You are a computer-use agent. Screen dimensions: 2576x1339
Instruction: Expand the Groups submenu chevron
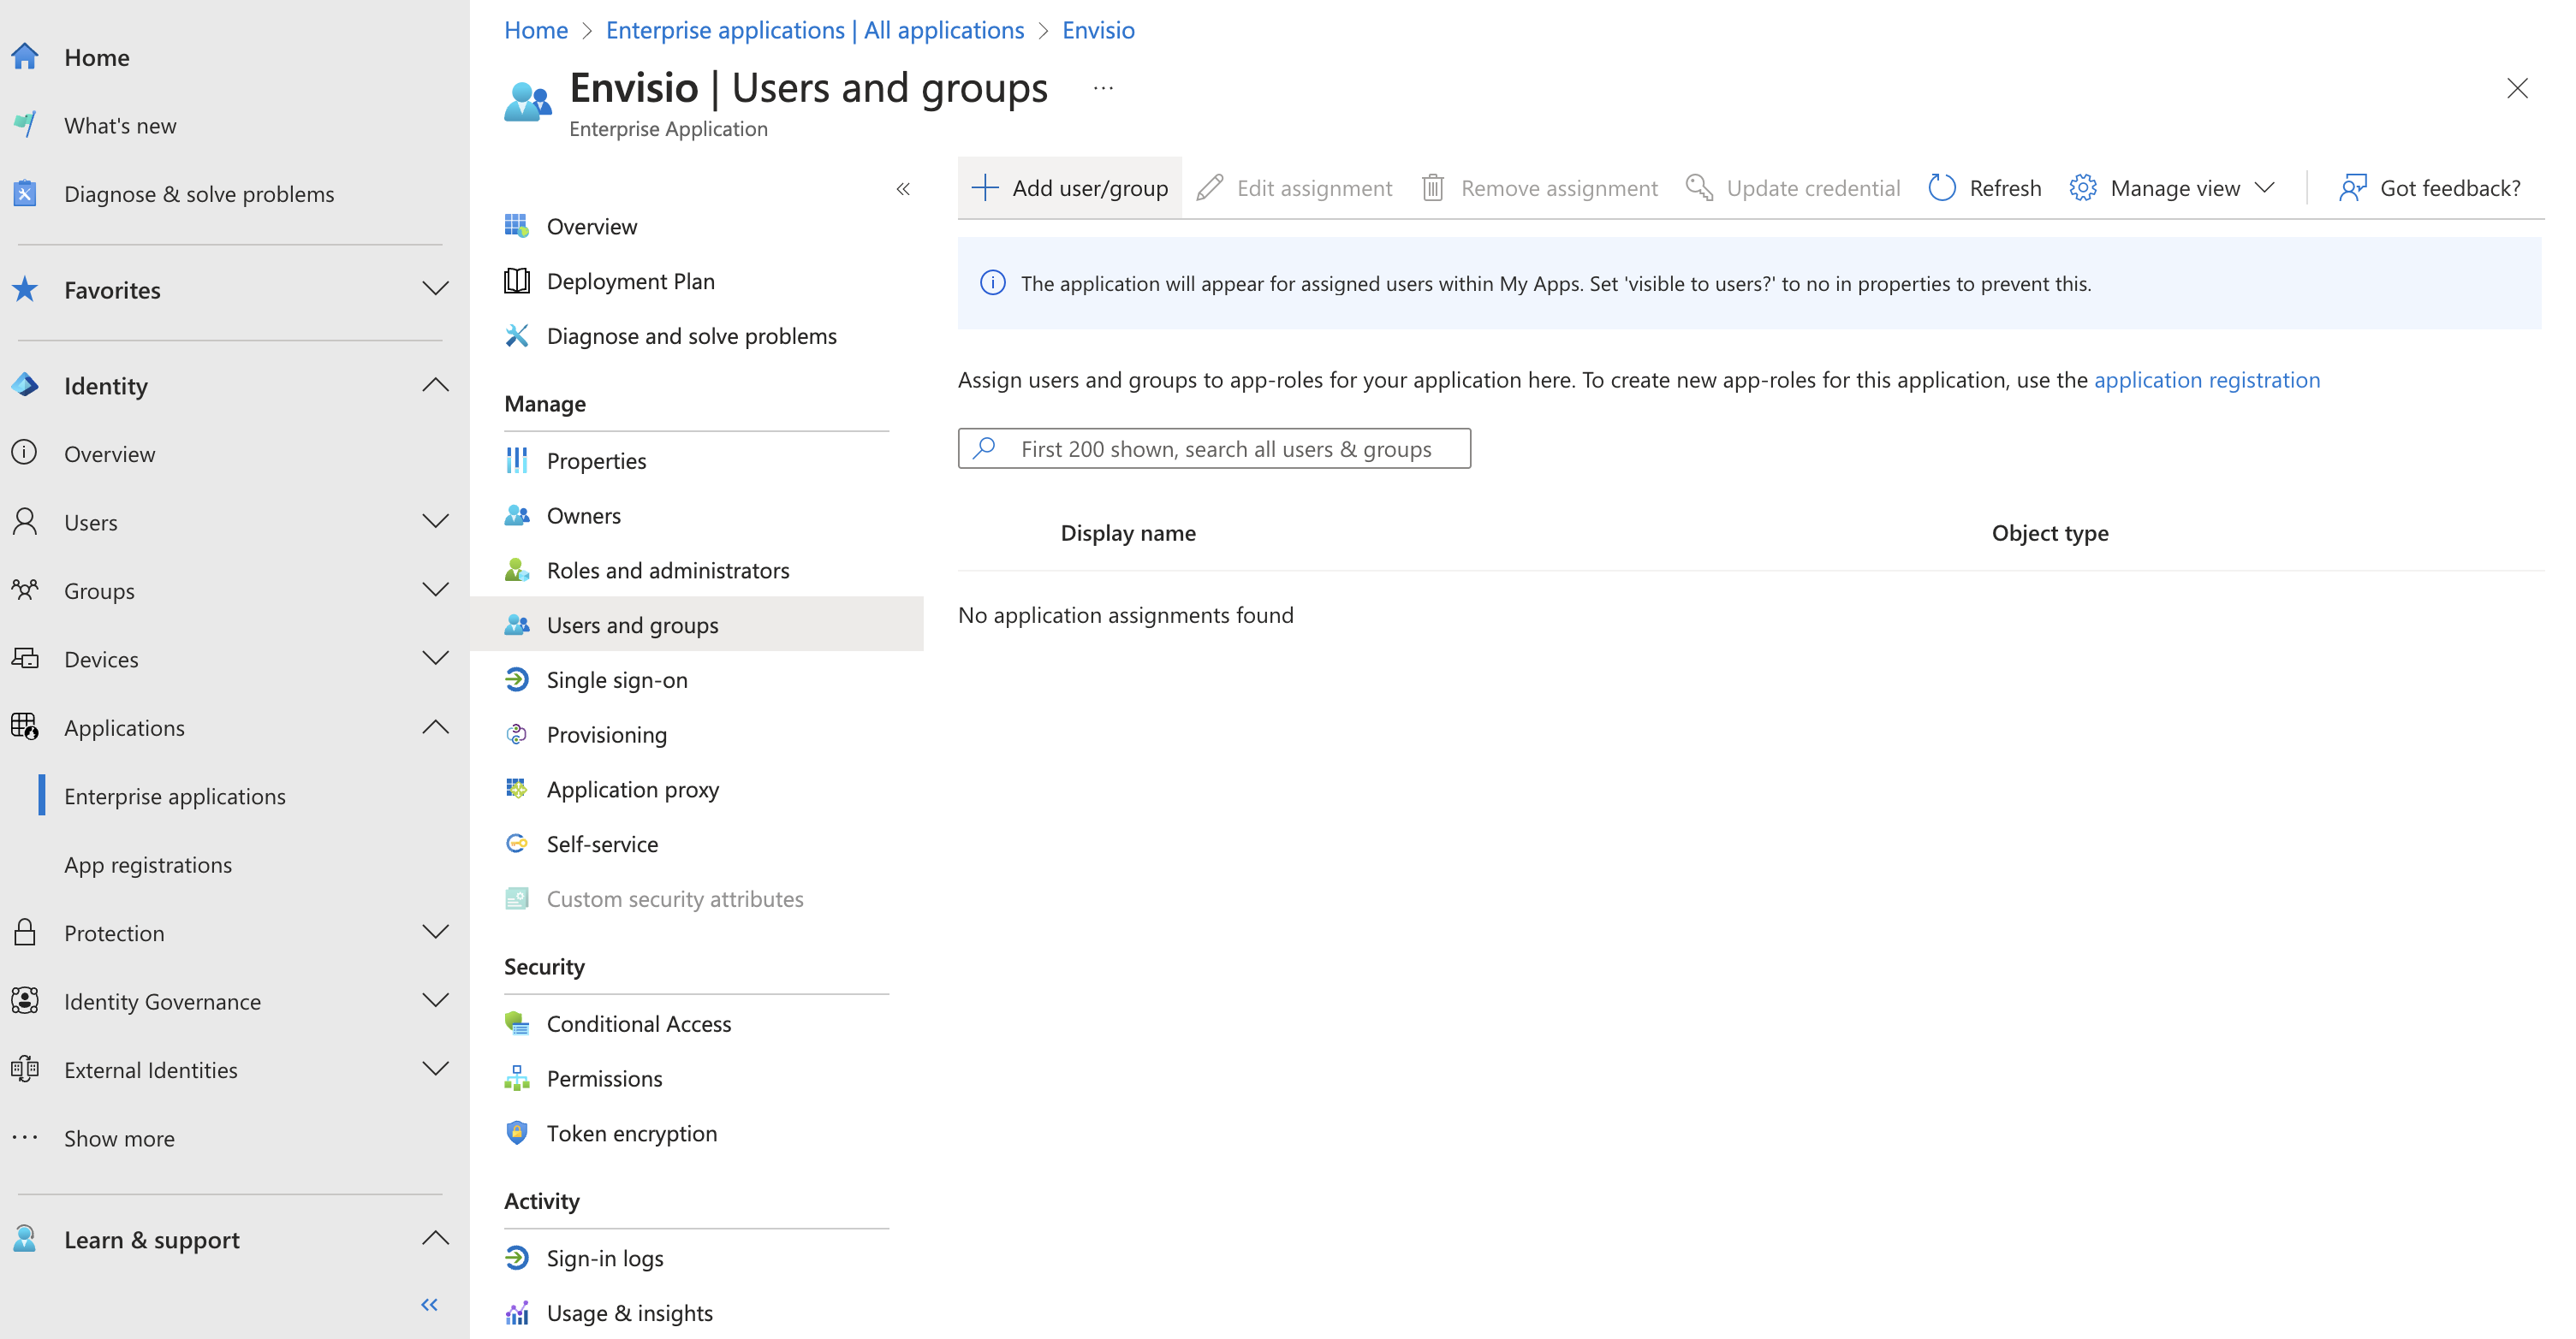435,590
